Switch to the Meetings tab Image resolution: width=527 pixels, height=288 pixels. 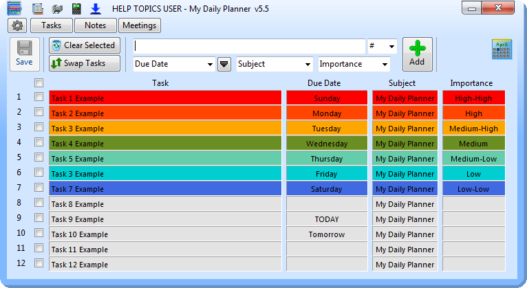pos(140,25)
